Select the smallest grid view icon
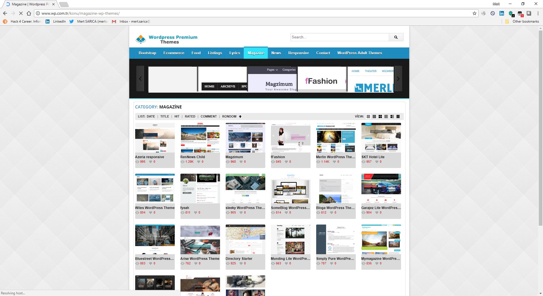 (368, 116)
